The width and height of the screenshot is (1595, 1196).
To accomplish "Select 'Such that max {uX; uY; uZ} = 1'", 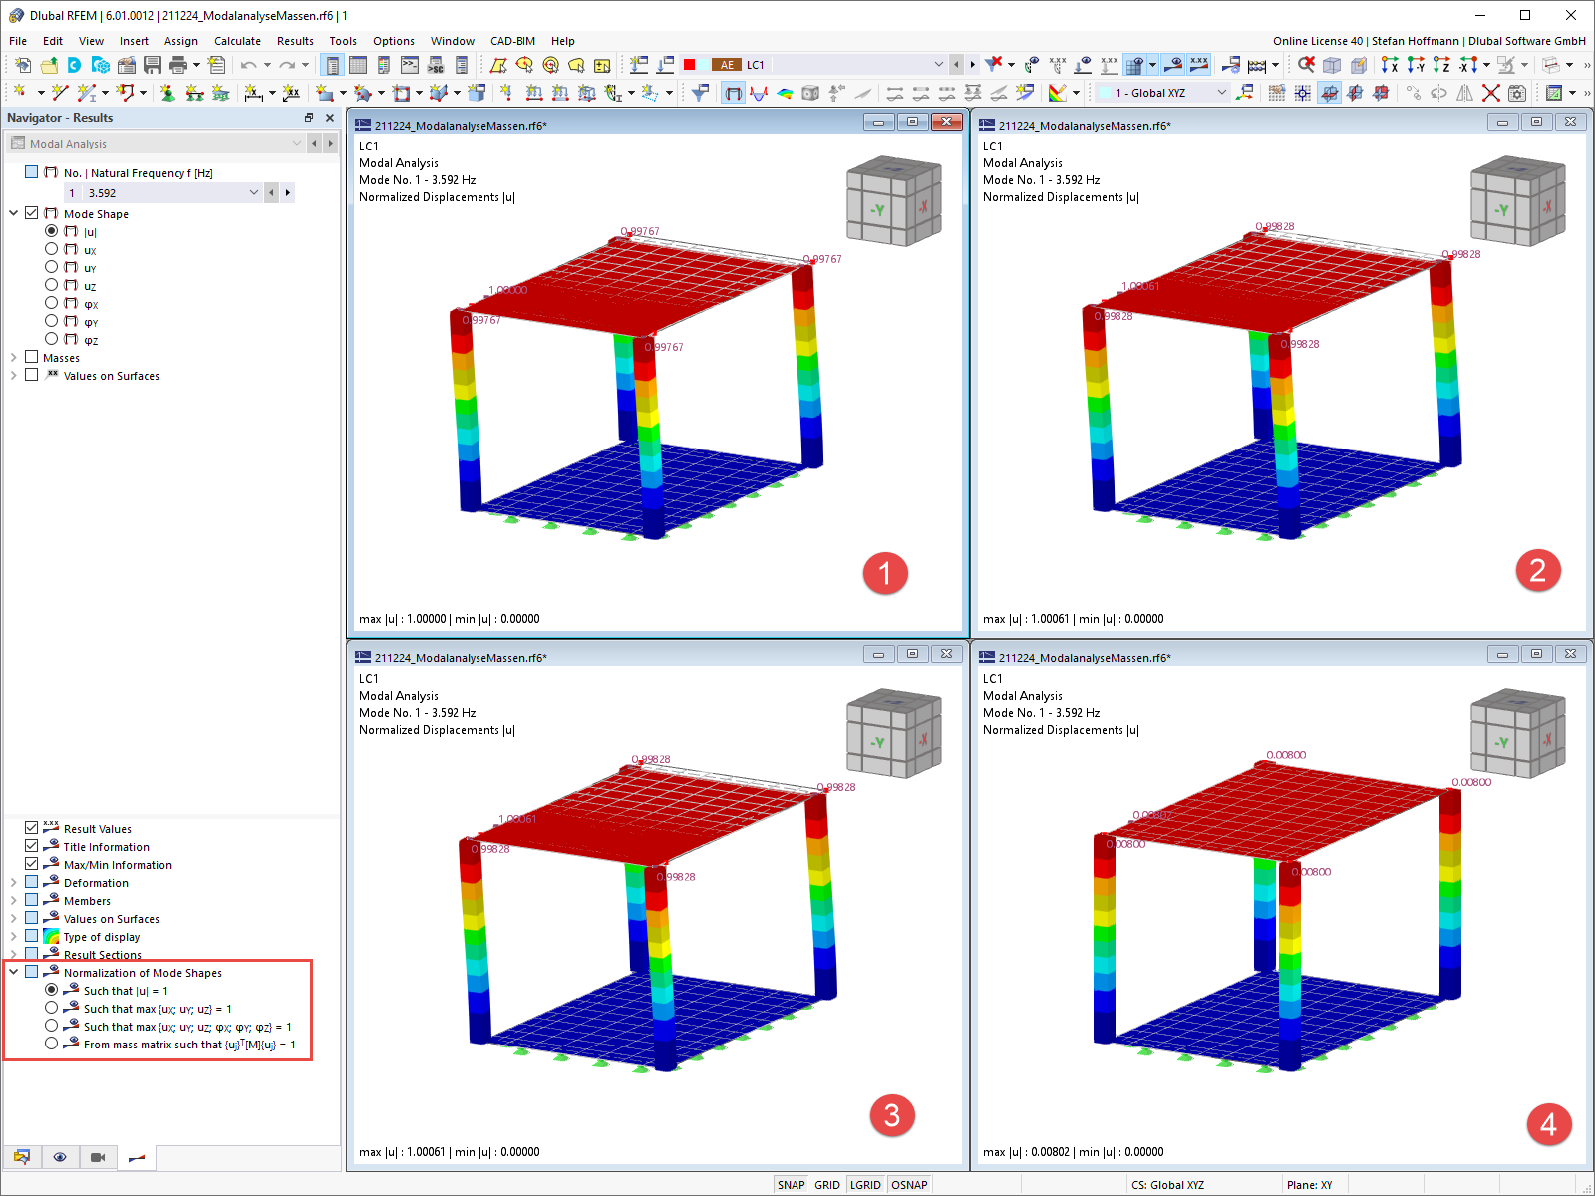I will (x=51, y=1008).
